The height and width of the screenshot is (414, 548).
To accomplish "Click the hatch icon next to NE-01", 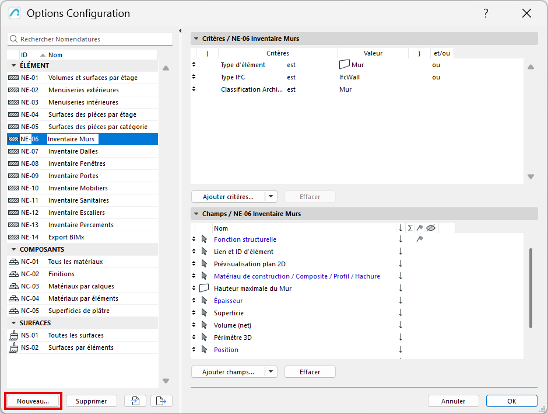I will 13,78.
